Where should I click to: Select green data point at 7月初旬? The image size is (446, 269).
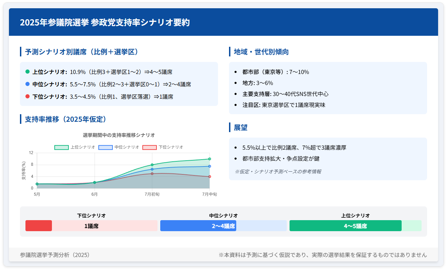point(152,165)
